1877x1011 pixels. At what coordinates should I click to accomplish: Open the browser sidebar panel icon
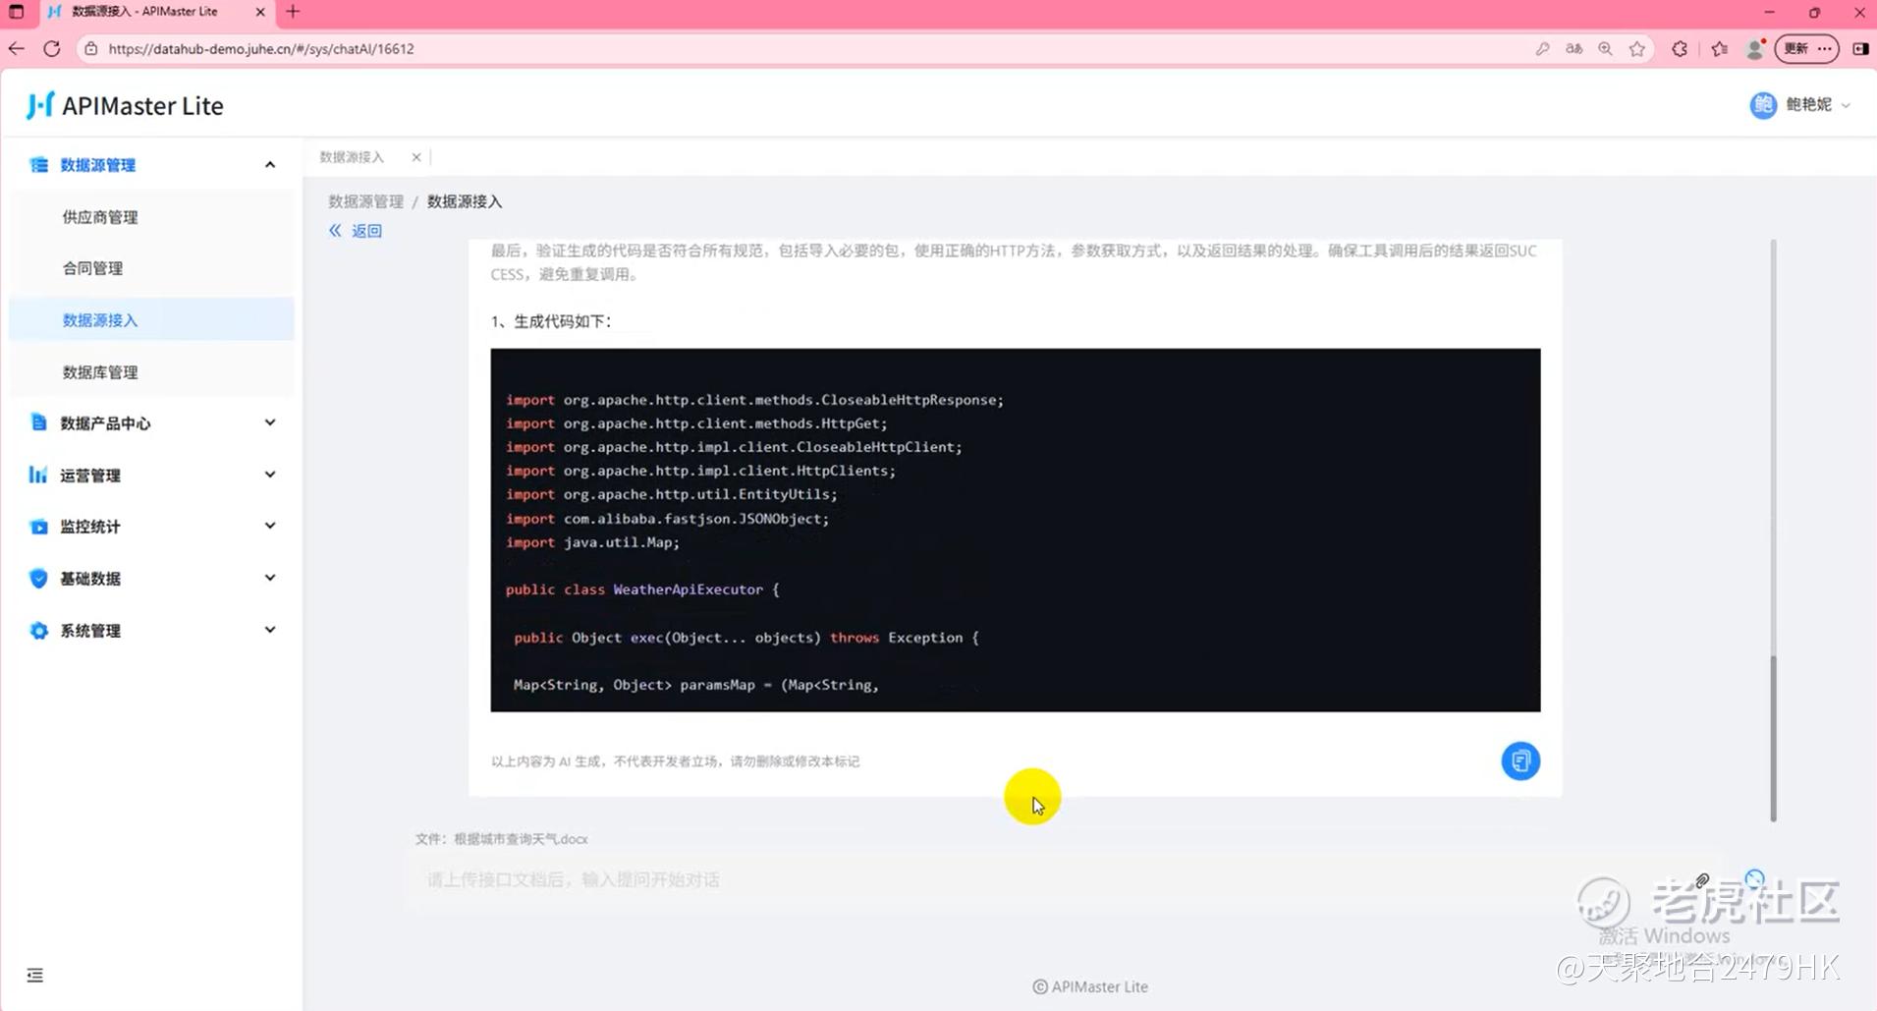(x=1860, y=48)
